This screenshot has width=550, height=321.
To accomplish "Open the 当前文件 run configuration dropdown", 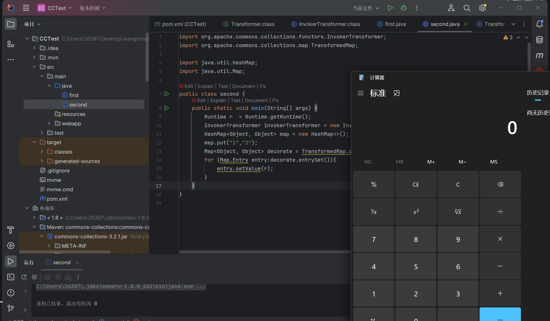I will coord(366,8).
